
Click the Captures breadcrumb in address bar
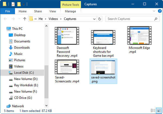tap(70, 19)
